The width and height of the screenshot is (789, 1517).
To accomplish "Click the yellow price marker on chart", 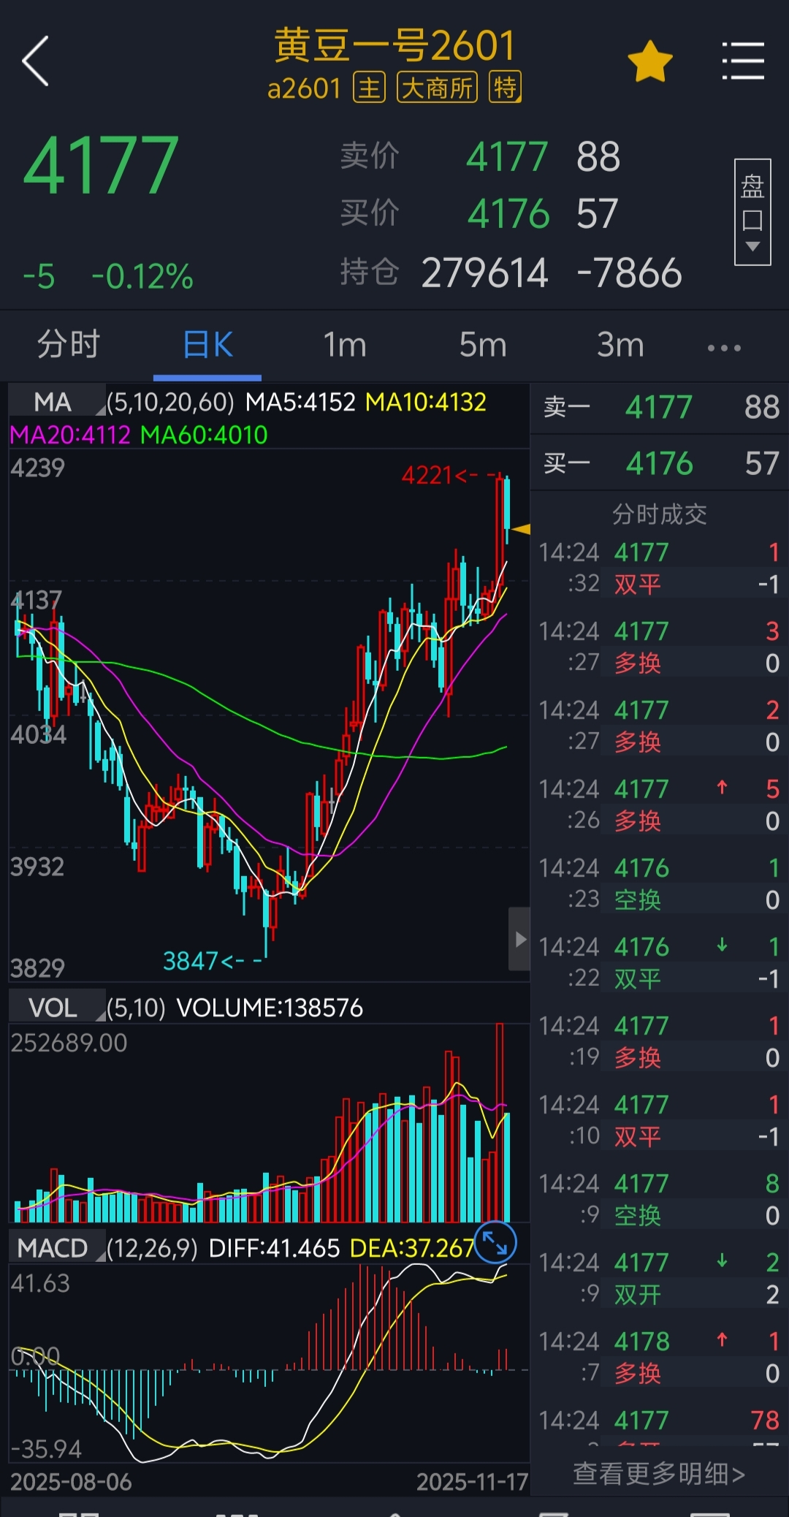I will [521, 529].
